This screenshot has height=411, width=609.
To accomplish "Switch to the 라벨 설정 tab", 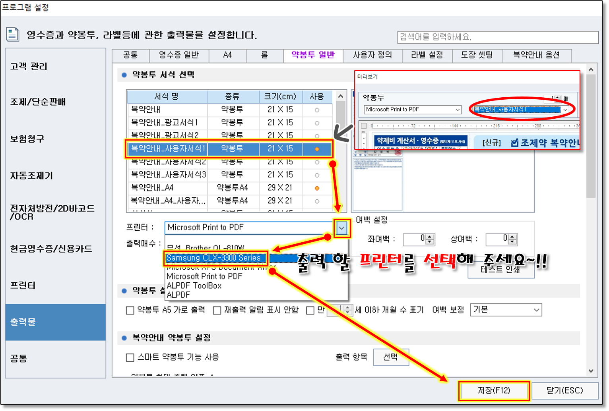I will [427, 55].
